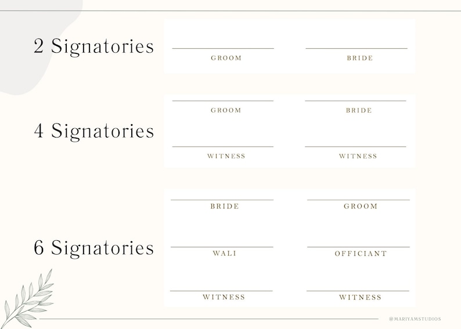Screen dimensions: 461x329
Task: Click the signature line above WALI
Action: click(x=222, y=247)
